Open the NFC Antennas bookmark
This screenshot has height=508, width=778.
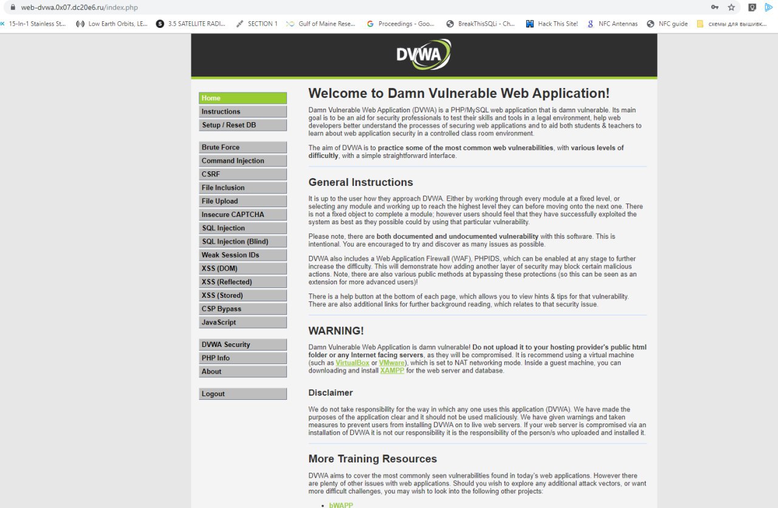coord(612,24)
